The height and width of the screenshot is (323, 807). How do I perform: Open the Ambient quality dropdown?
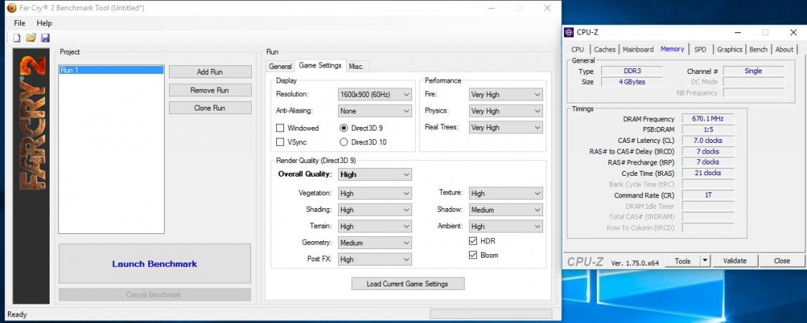click(506, 227)
